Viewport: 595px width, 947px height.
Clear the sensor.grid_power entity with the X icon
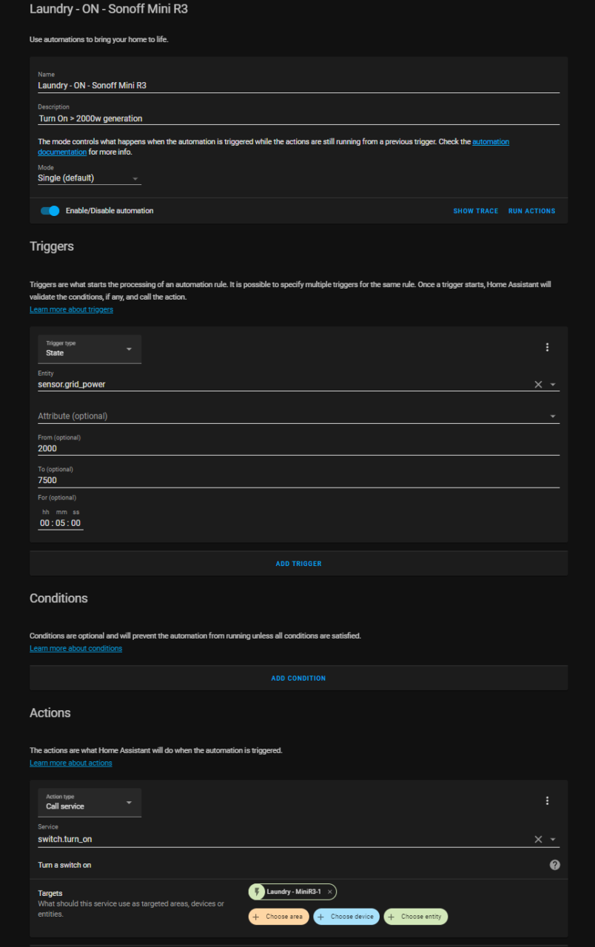coord(538,383)
